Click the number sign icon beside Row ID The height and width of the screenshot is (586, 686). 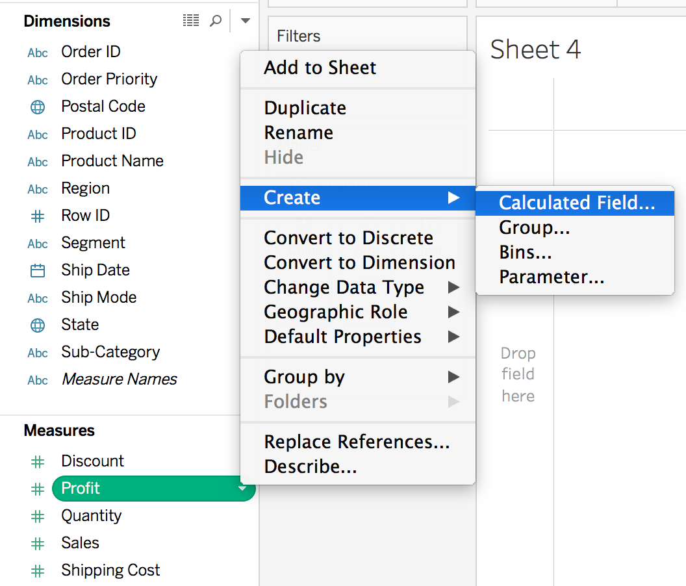(38, 216)
